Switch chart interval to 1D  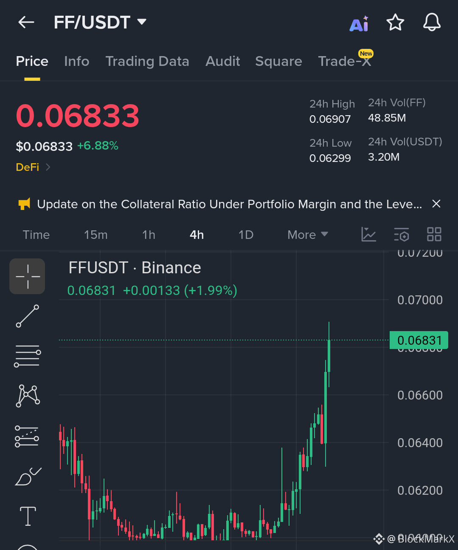(x=246, y=235)
